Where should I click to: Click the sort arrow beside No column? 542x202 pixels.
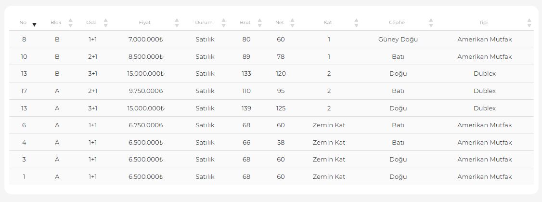tap(34, 24)
